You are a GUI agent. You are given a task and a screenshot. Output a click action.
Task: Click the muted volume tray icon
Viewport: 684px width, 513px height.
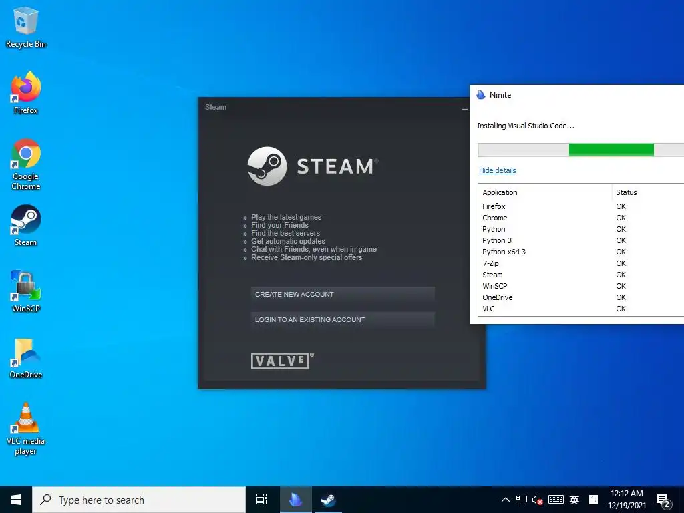[538, 500]
